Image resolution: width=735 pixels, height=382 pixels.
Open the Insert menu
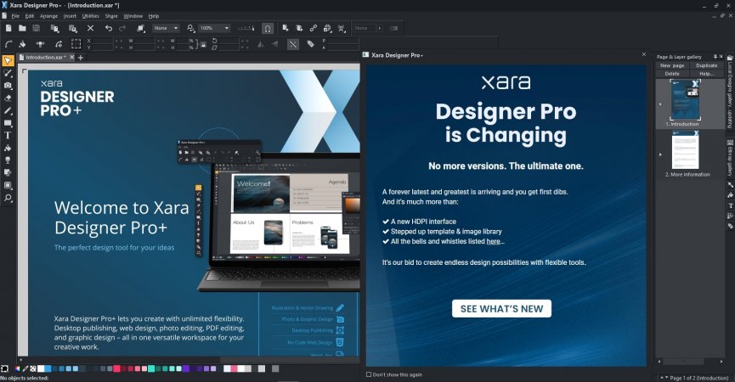coord(70,16)
